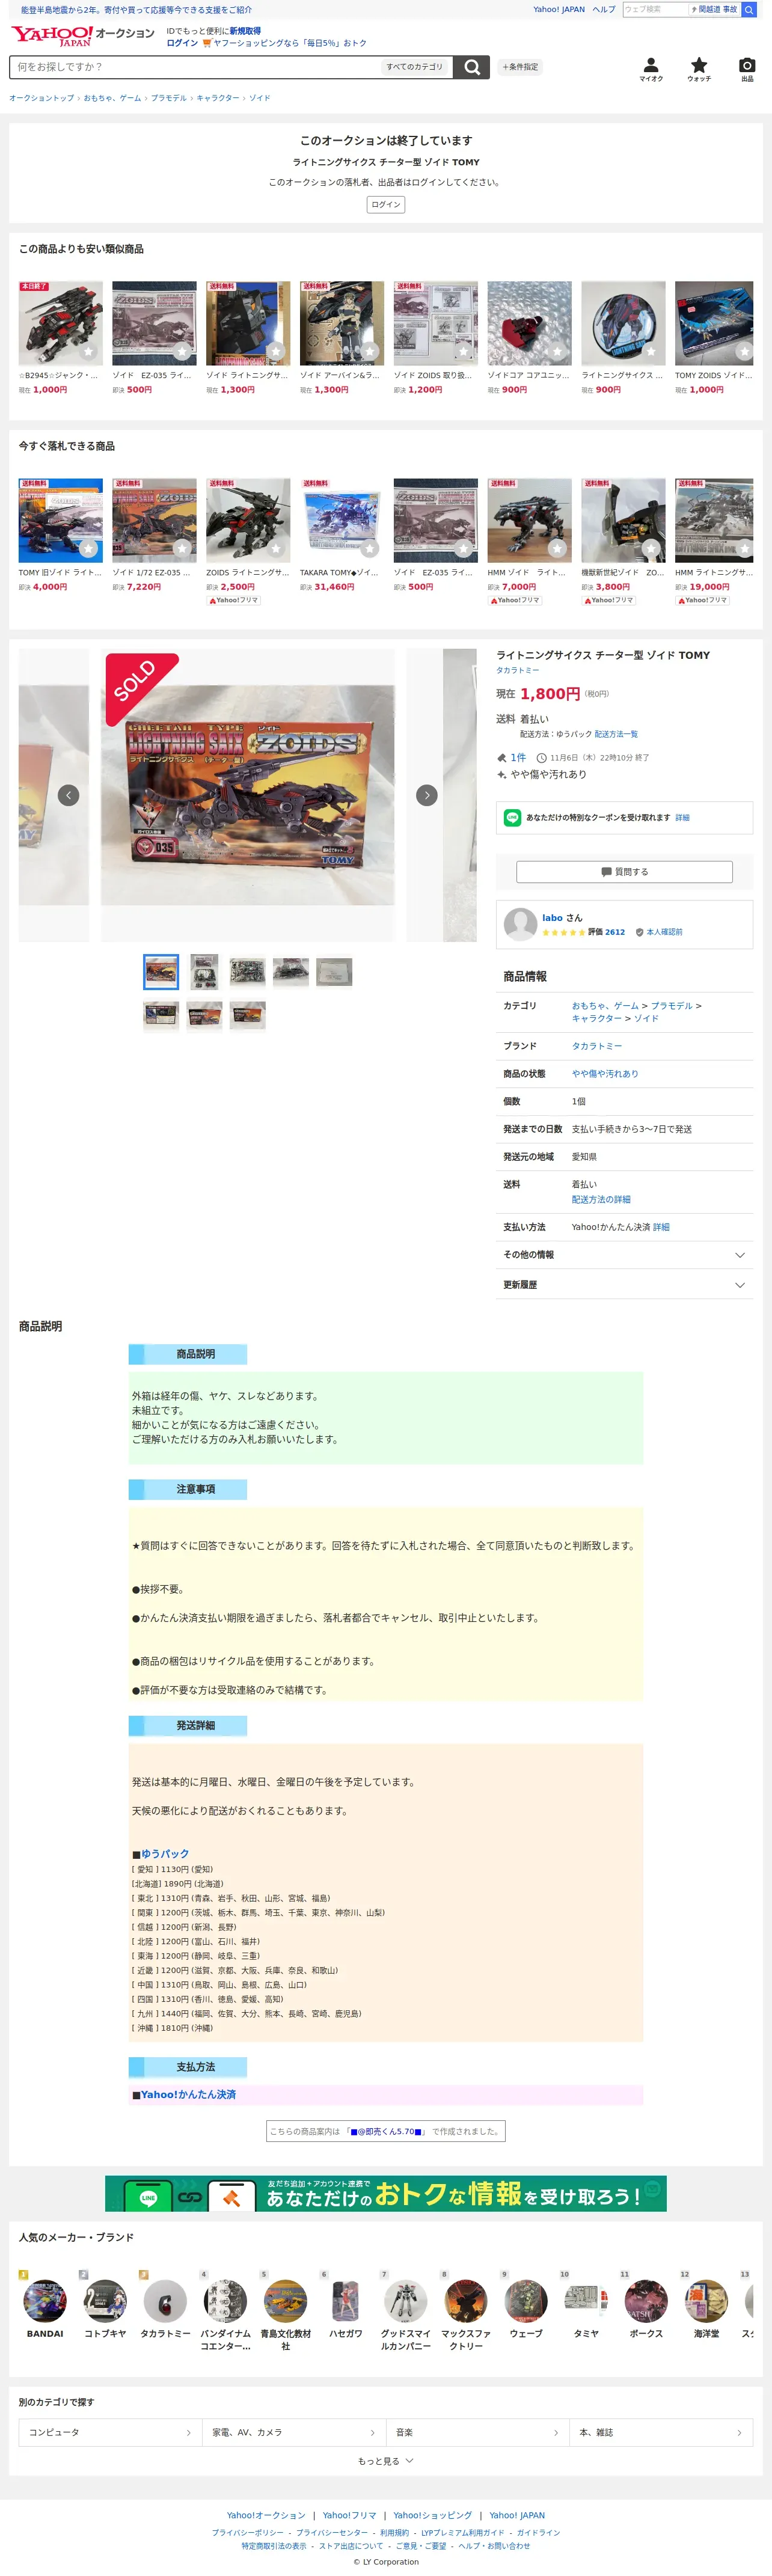Image resolution: width=772 pixels, height=2576 pixels.
Task: Toggle watch star on ゾイド 1/72 EZ-035 7,220円 item
Action: coord(182,548)
